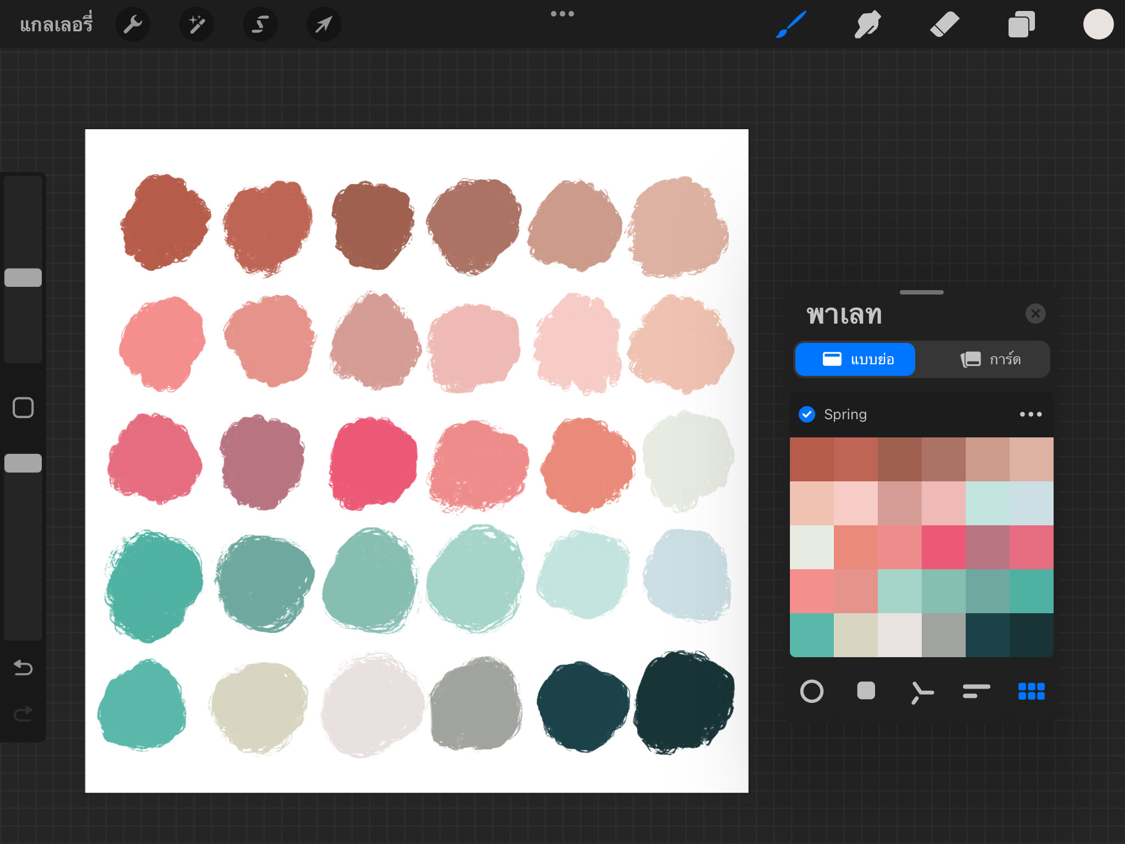Open the Color Harmony view
The image size is (1125, 844).
pyautogui.click(x=922, y=692)
